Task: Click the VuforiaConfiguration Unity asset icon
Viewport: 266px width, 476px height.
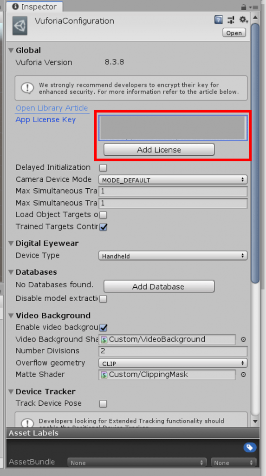Action: (x=20, y=26)
